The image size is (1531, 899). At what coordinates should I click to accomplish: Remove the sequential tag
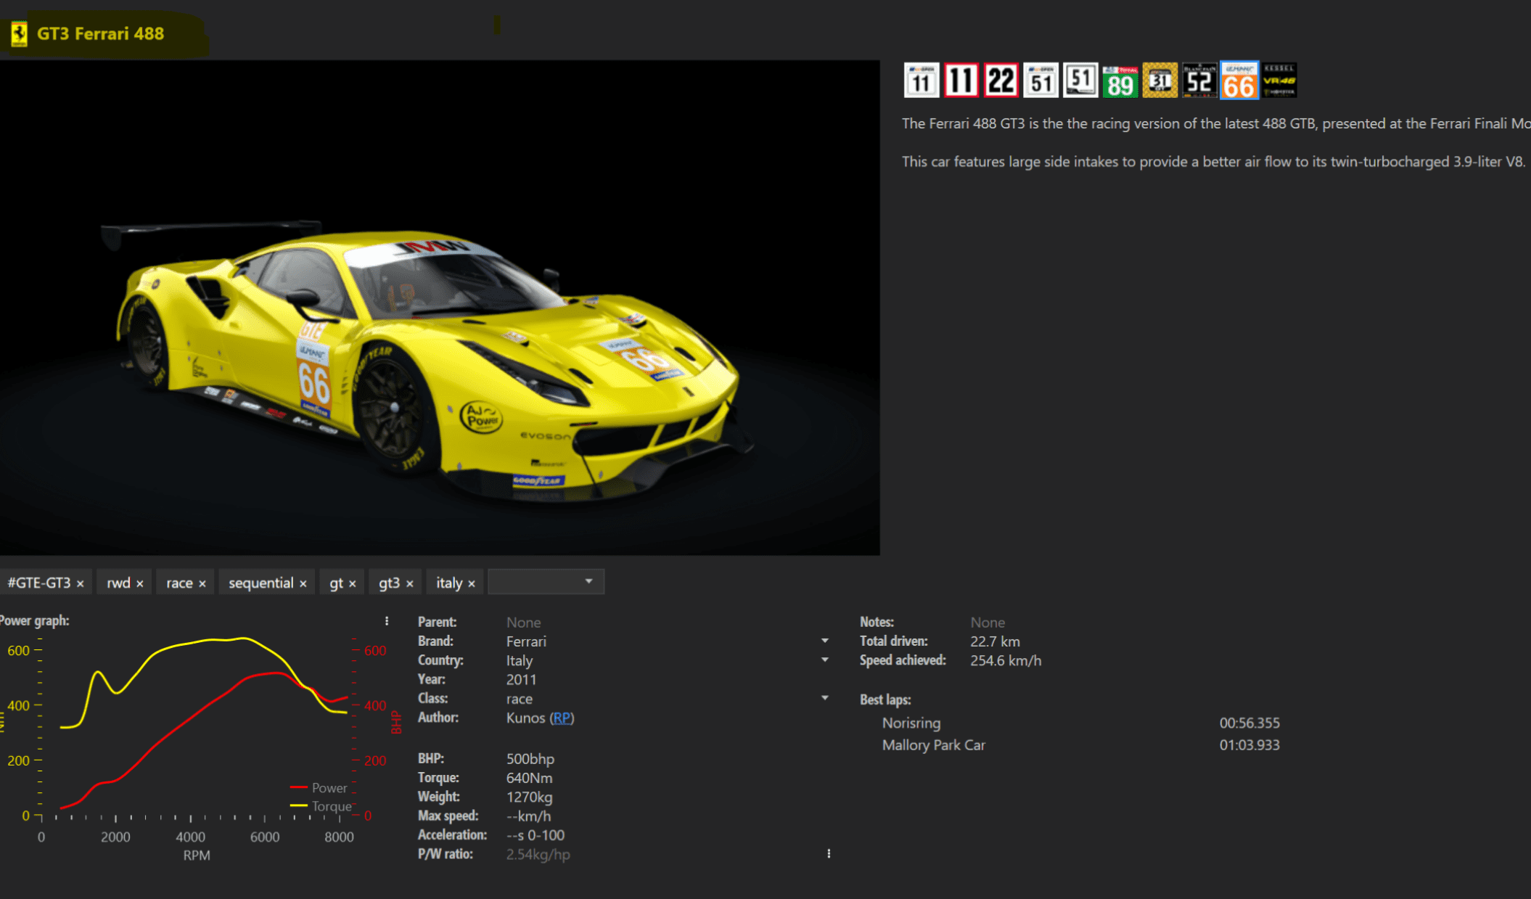[303, 584]
